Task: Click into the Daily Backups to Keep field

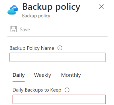Action: (x=59, y=99)
